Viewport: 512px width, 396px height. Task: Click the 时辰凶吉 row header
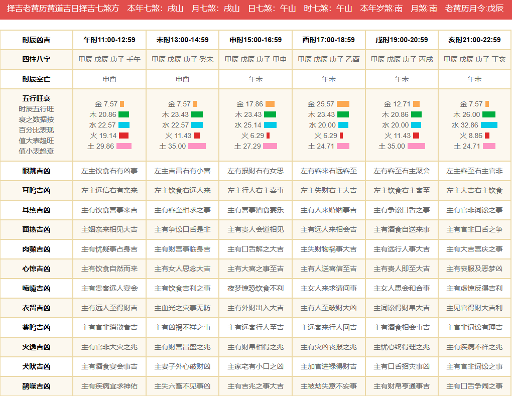coord(36,40)
